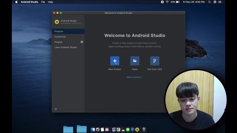Viewport: 237px width, 133px height.
Task: Click the battery status icon
Action: coord(178,2)
